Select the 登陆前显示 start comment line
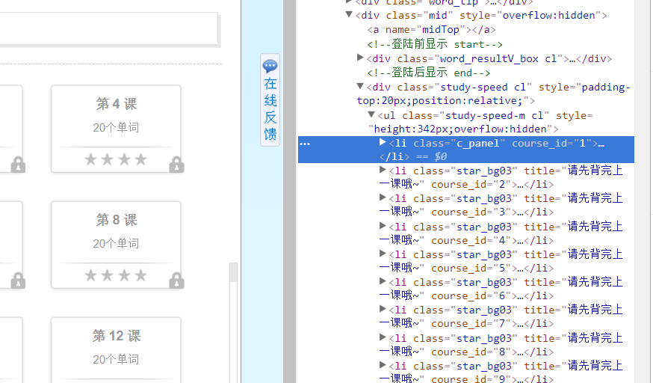This screenshot has width=653, height=383. [435, 44]
